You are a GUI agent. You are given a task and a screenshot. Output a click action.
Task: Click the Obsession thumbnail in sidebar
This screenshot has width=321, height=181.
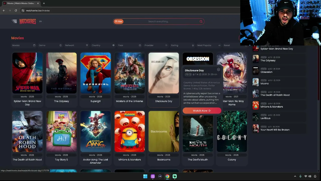(256, 70)
